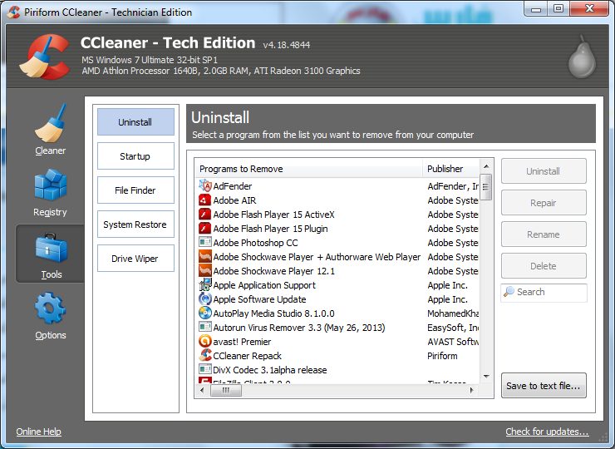The image size is (615, 449).
Task: Click the Adobe Shockwave Player 12.1 icon
Action: tap(205, 271)
